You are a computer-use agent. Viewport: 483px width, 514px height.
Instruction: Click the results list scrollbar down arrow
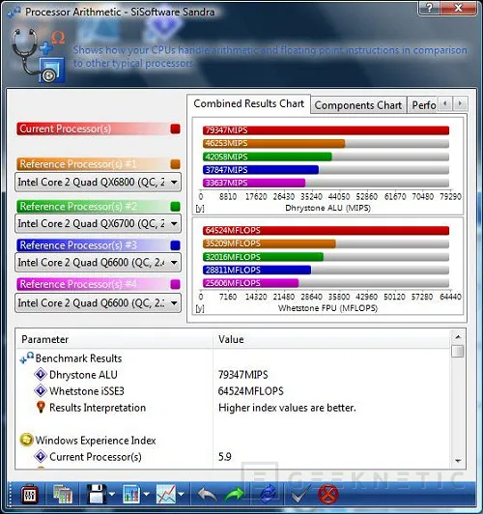point(458,461)
